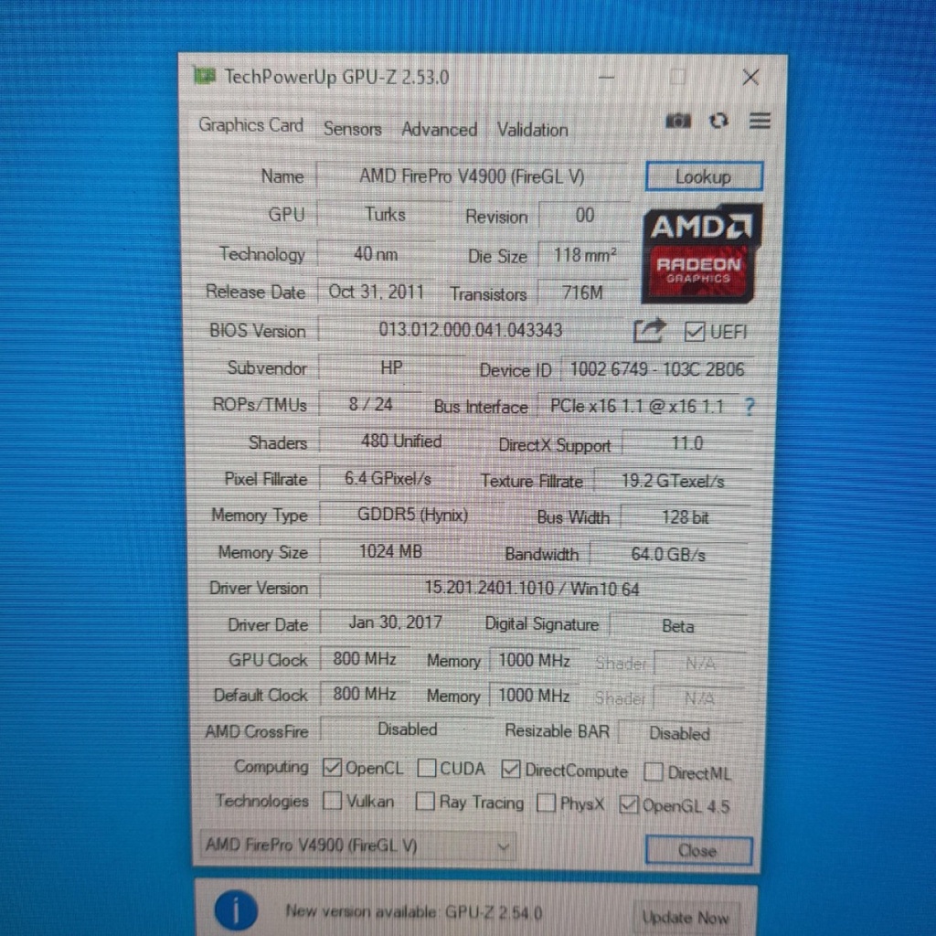Click the Pixel Fillrate value 6.4 GPixel/s

click(388, 478)
